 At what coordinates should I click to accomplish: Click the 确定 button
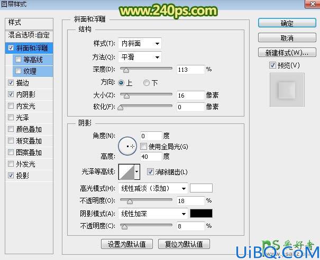(287, 23)
